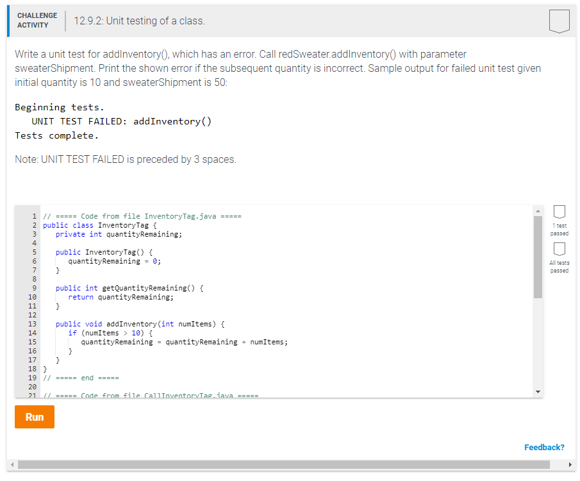Run the code with the Run button
The height and width of the screenshot is (481, 580).
[x=35, y=417]
